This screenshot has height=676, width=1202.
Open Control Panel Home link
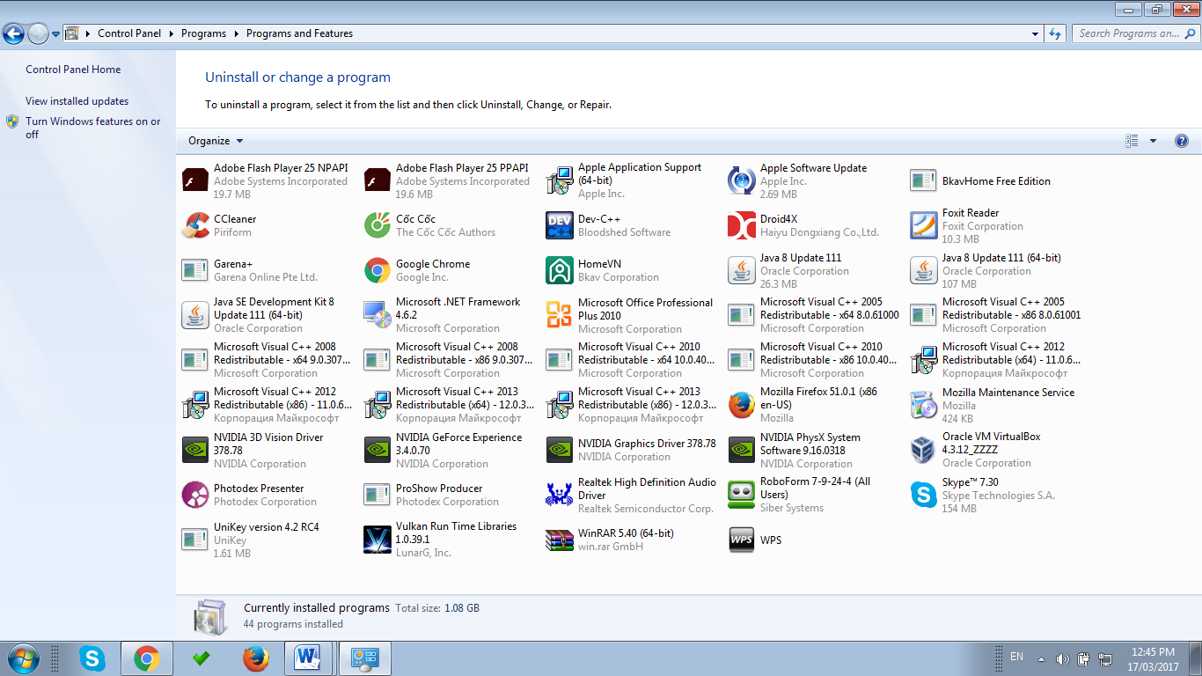point(73,70)
